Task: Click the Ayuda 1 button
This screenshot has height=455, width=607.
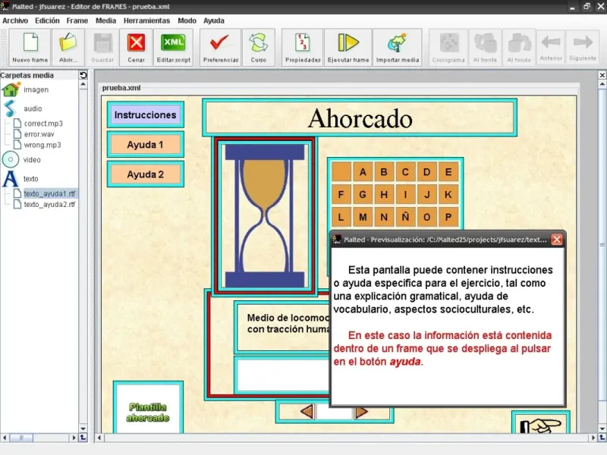Action: click(145, 144)
